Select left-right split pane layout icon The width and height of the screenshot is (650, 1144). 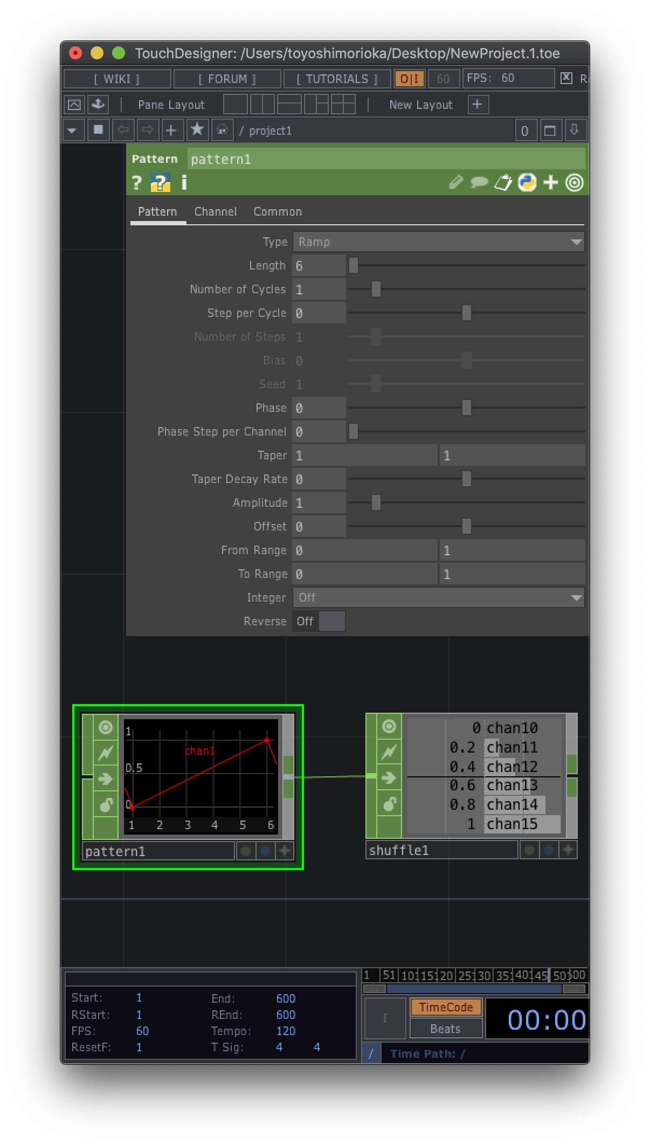coord(262,105)
